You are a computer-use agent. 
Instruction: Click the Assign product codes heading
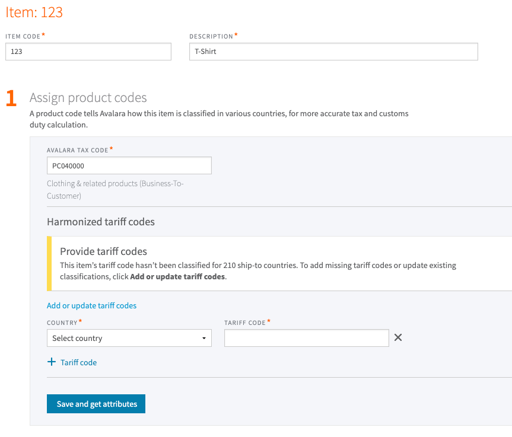click(x=88, y=98)
